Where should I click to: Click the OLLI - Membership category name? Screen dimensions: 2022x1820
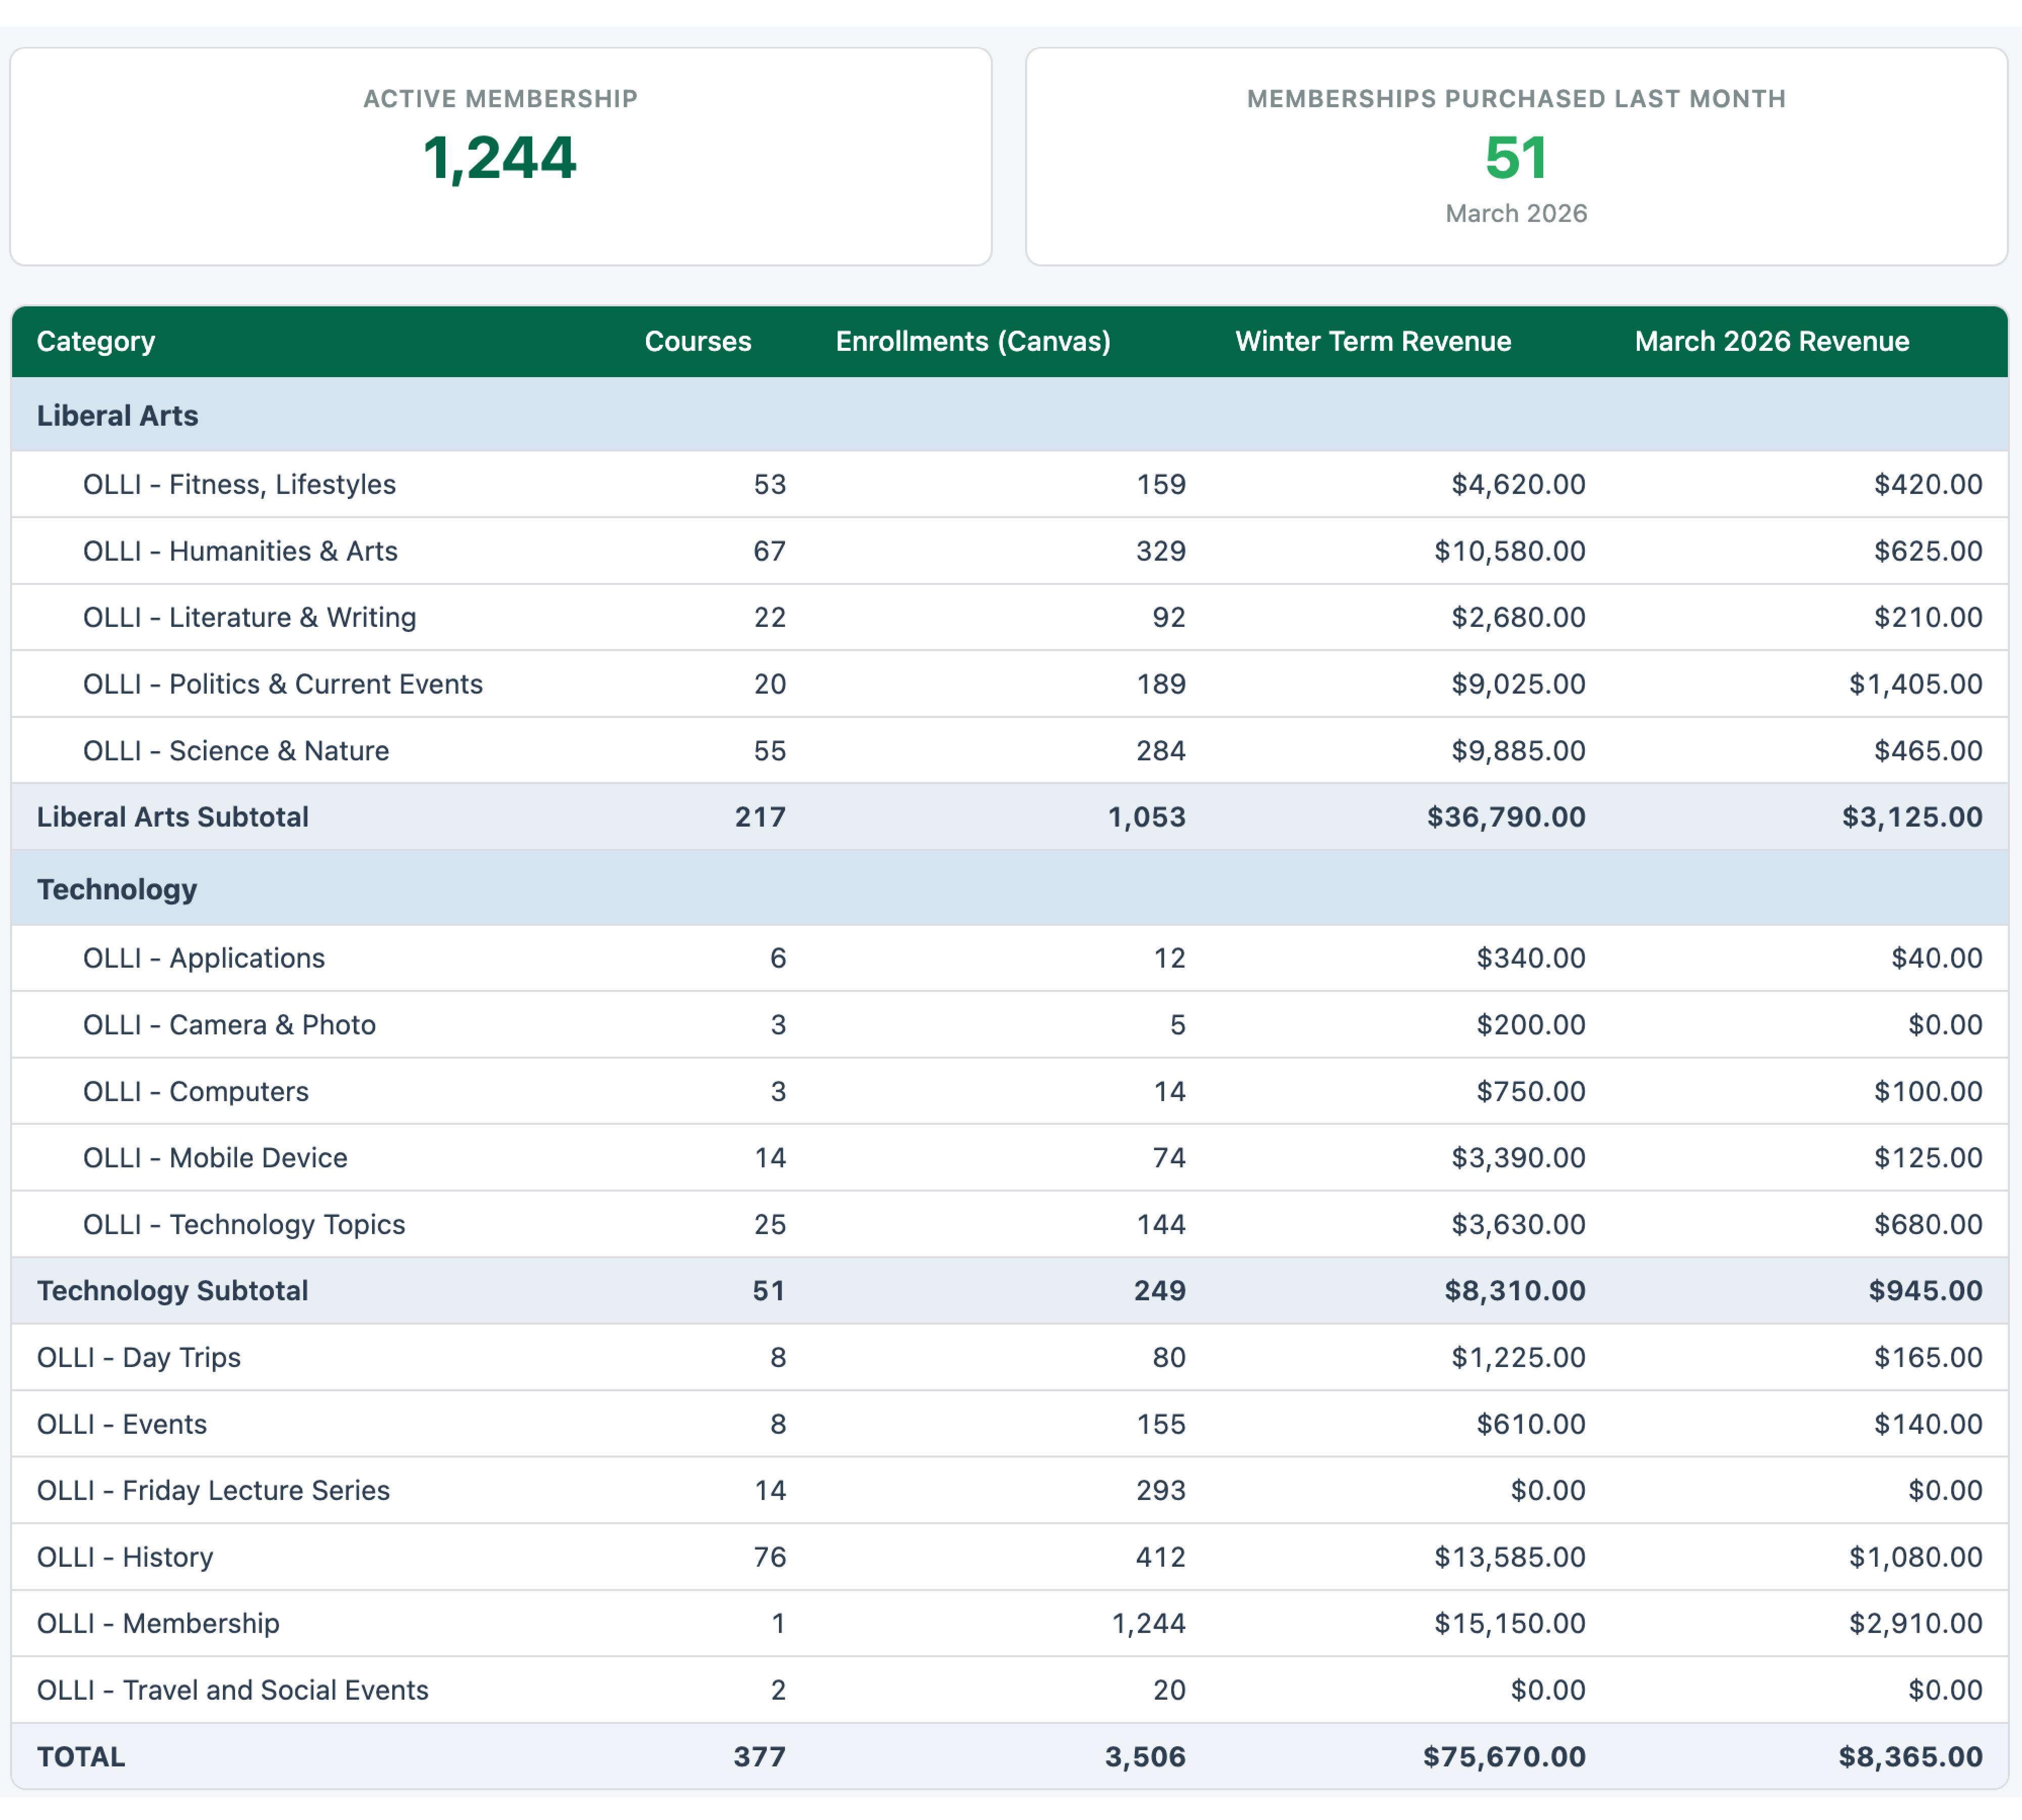point(158,1623)
